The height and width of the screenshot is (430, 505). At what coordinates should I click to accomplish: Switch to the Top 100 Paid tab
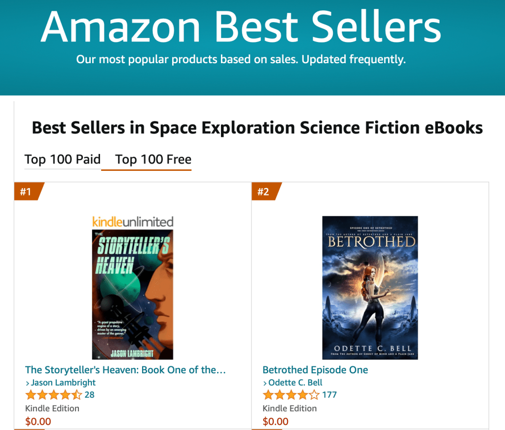63,159
